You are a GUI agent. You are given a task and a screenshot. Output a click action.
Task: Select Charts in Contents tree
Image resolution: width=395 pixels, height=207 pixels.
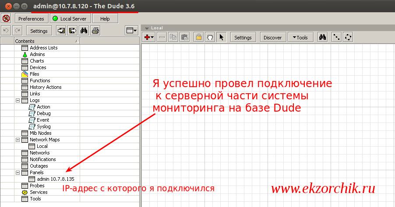pyautogui.click(x=37, y=61)
